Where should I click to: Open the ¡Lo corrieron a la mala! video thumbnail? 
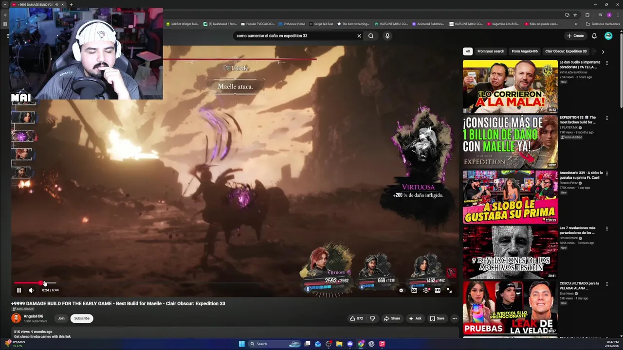tap(510, 87)
